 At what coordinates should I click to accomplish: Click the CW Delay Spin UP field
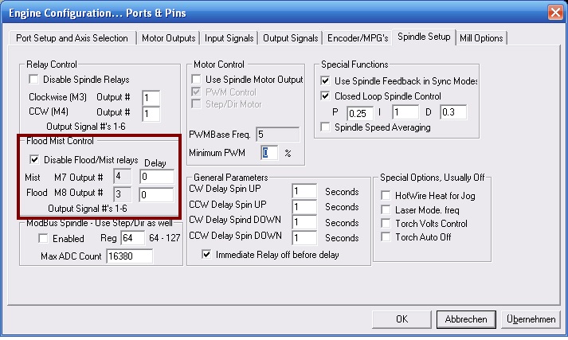pos(304,192)
